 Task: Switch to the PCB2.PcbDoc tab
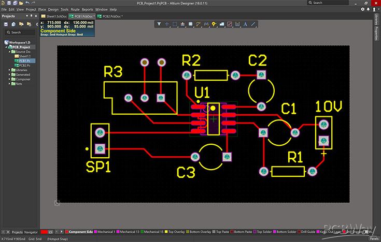tap(110, 16)
